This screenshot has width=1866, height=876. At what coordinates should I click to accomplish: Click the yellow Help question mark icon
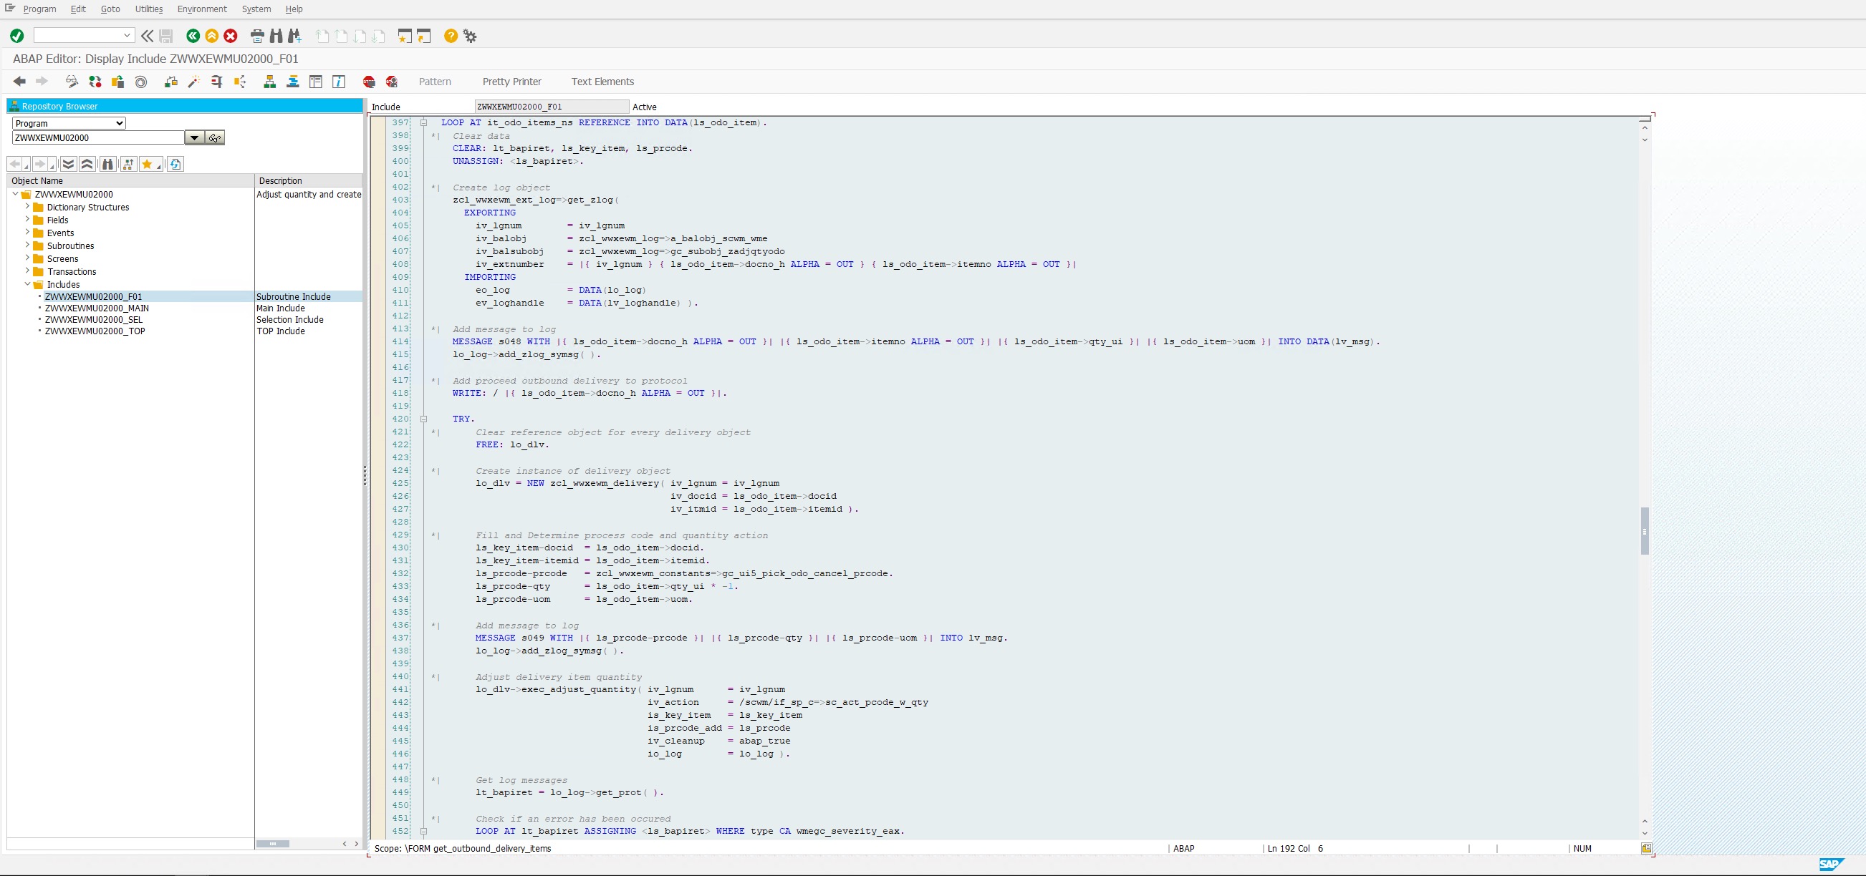pyautogui.click(x=450, y=36)
